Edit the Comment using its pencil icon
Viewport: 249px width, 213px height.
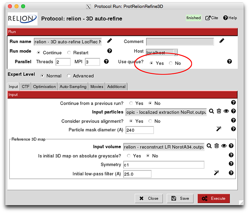(x=222, y=41)
